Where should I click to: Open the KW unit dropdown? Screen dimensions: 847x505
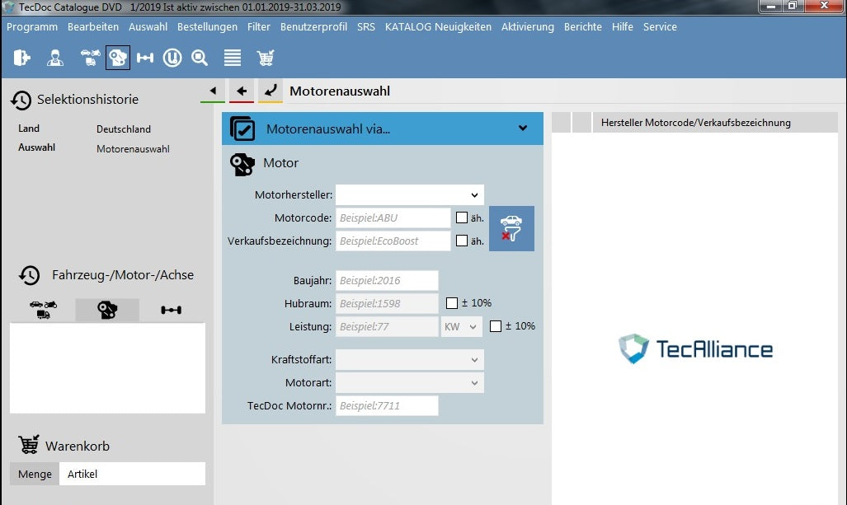click(x=462, y=326)
